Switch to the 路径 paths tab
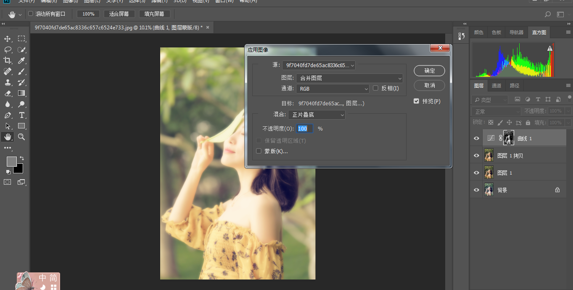Viewport: 573px width, 290px height. pos(515,86)
